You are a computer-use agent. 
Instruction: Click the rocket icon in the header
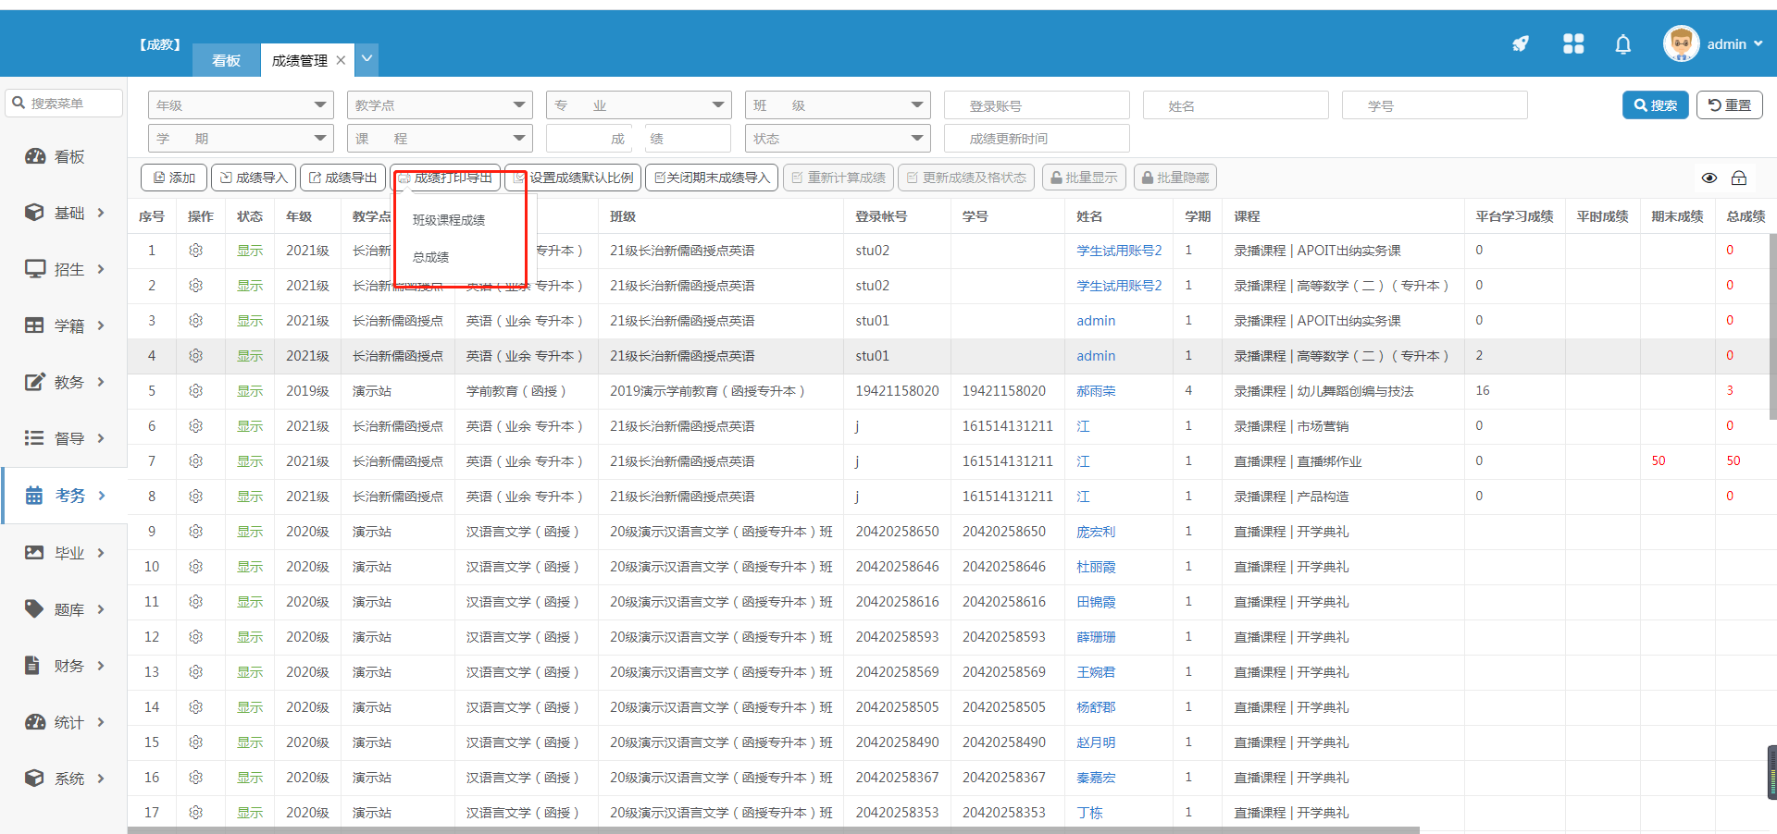(x=1521, y=43)
